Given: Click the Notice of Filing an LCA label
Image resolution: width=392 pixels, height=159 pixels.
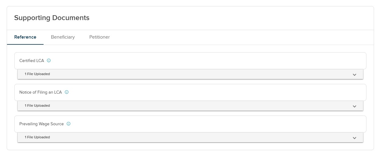Looking at the screenshot, I should coord(41,92).
